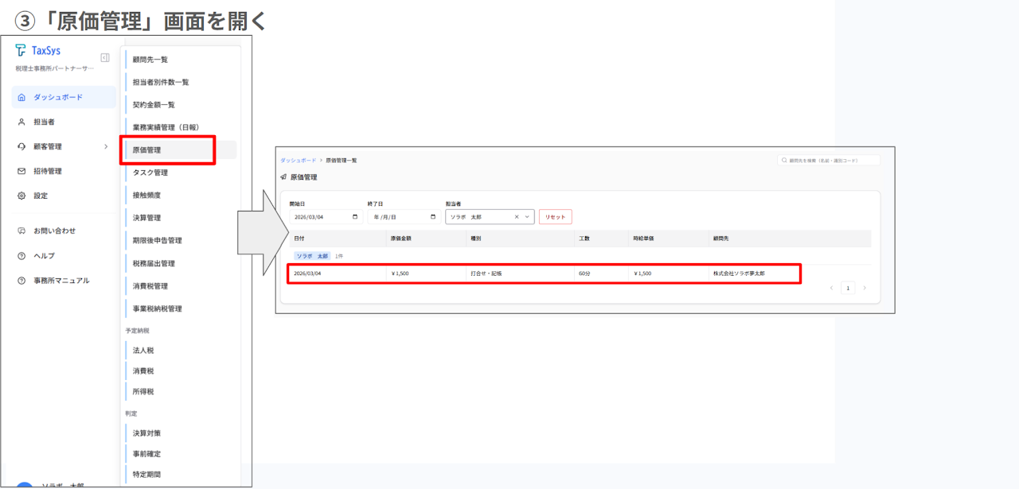Click the magnifier icon in the 顧問先 search box
Viewport: 1019px width, 489px height.
(x=785, y=160)
